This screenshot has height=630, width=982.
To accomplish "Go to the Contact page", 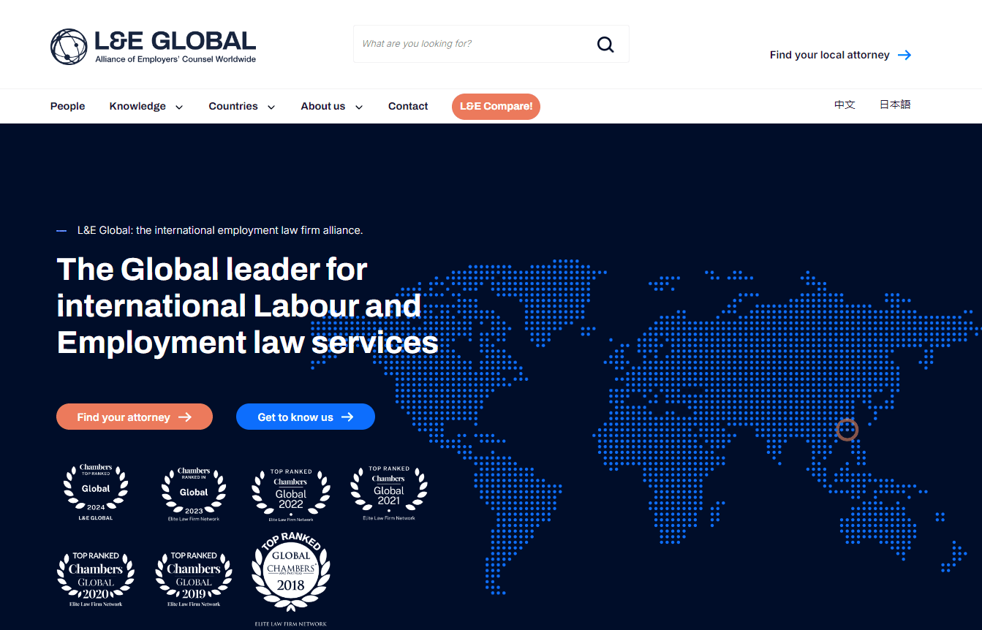I will [408, 106].
